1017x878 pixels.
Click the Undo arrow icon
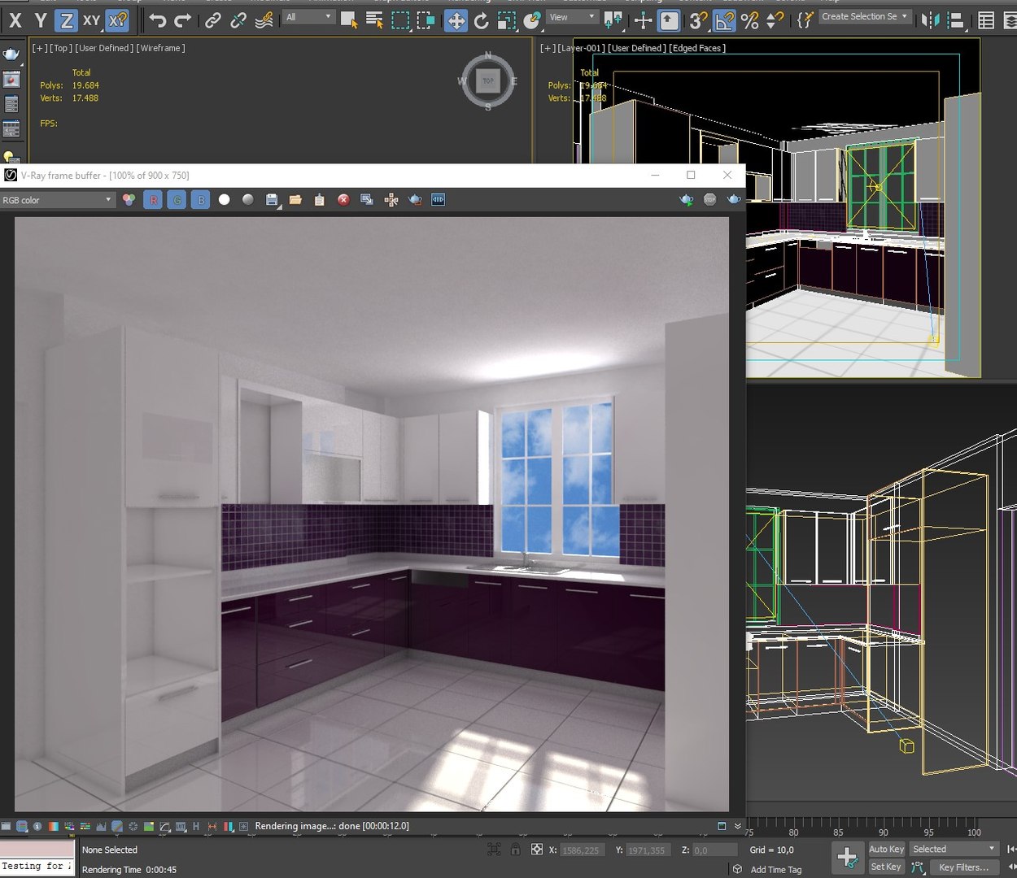pos(158,20)
